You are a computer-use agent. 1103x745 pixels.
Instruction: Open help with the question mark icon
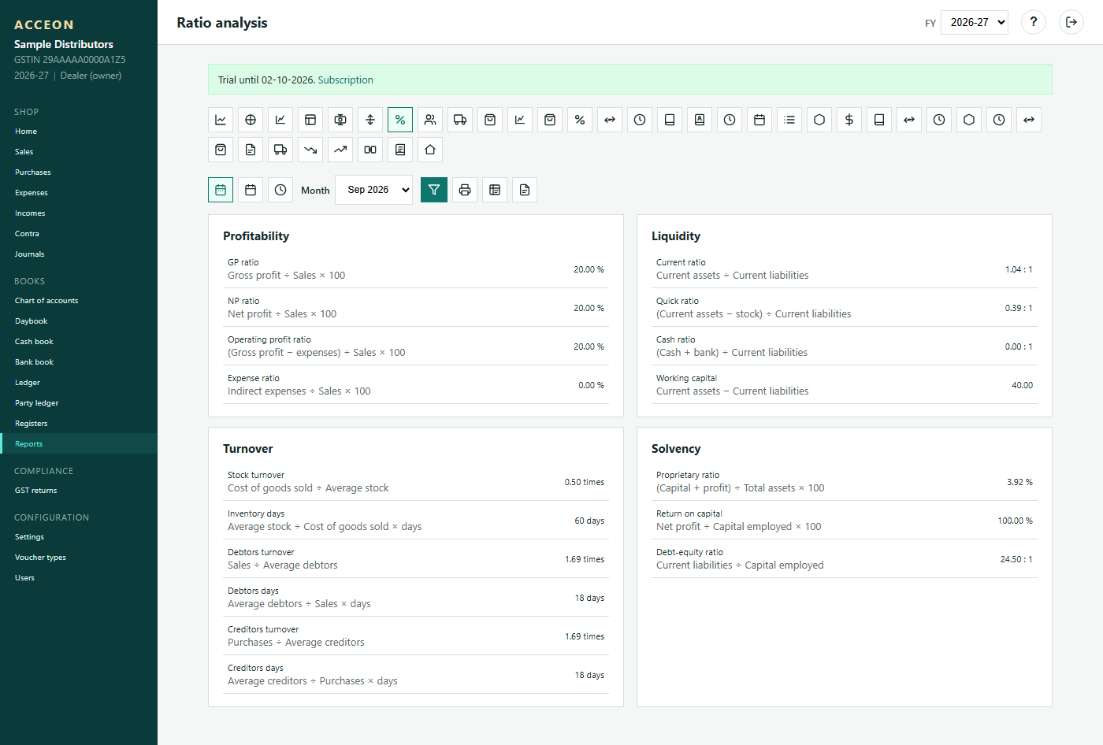coord(1034,22)
